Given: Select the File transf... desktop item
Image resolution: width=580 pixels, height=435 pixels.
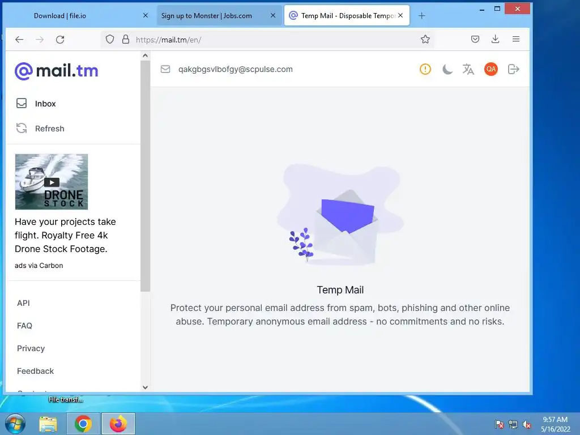Looking at the screenshot, I should pyautogui.click(x=66, y=399).
